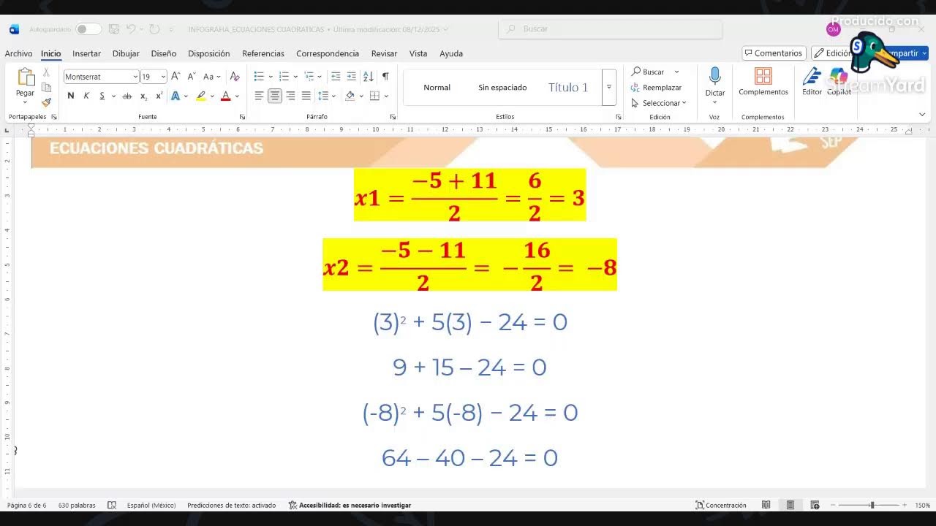The image size is (936, 526).
Task: Click the Decrease Indent icon
Action: tap(336, 76)
